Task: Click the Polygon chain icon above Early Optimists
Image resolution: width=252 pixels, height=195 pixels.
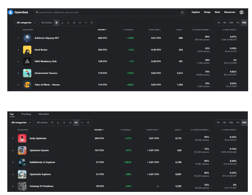Action: 82,122
